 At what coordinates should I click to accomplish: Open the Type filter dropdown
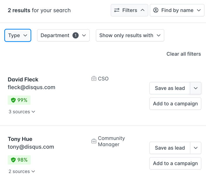pos(18,35)
